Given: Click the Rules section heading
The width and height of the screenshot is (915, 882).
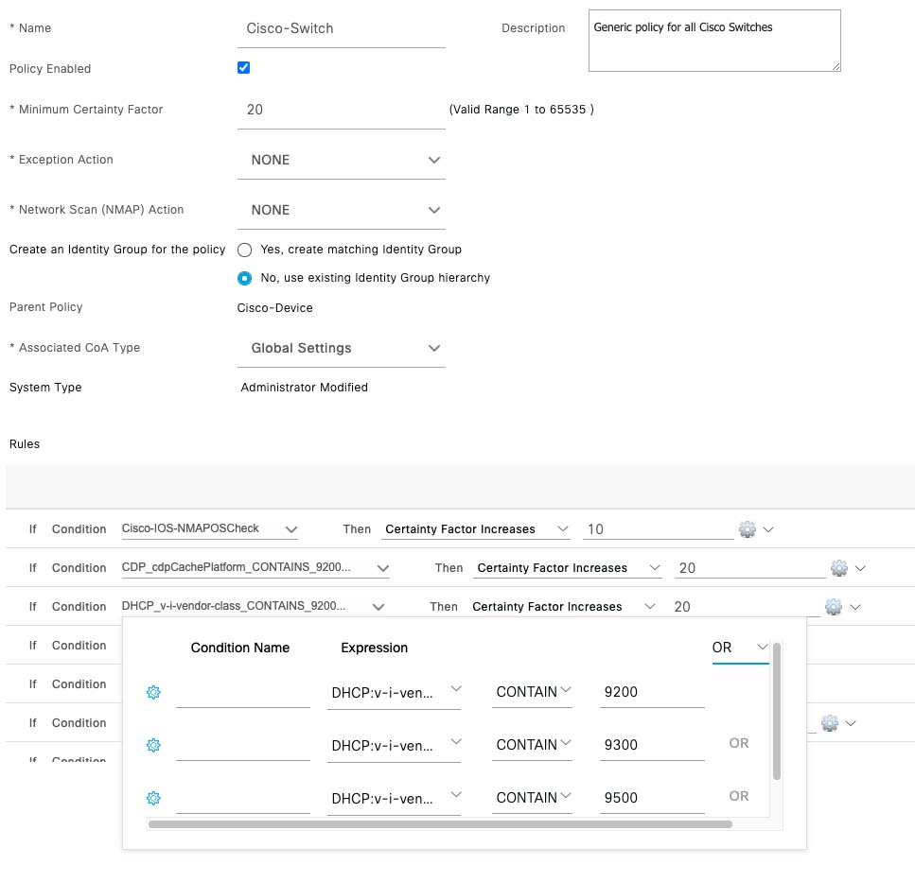Looking at the screenshot, I should [25, 444].
